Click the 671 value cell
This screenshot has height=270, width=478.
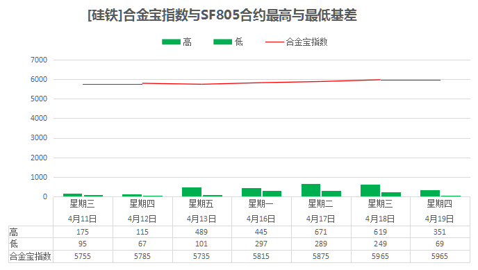tap(321, 232)
